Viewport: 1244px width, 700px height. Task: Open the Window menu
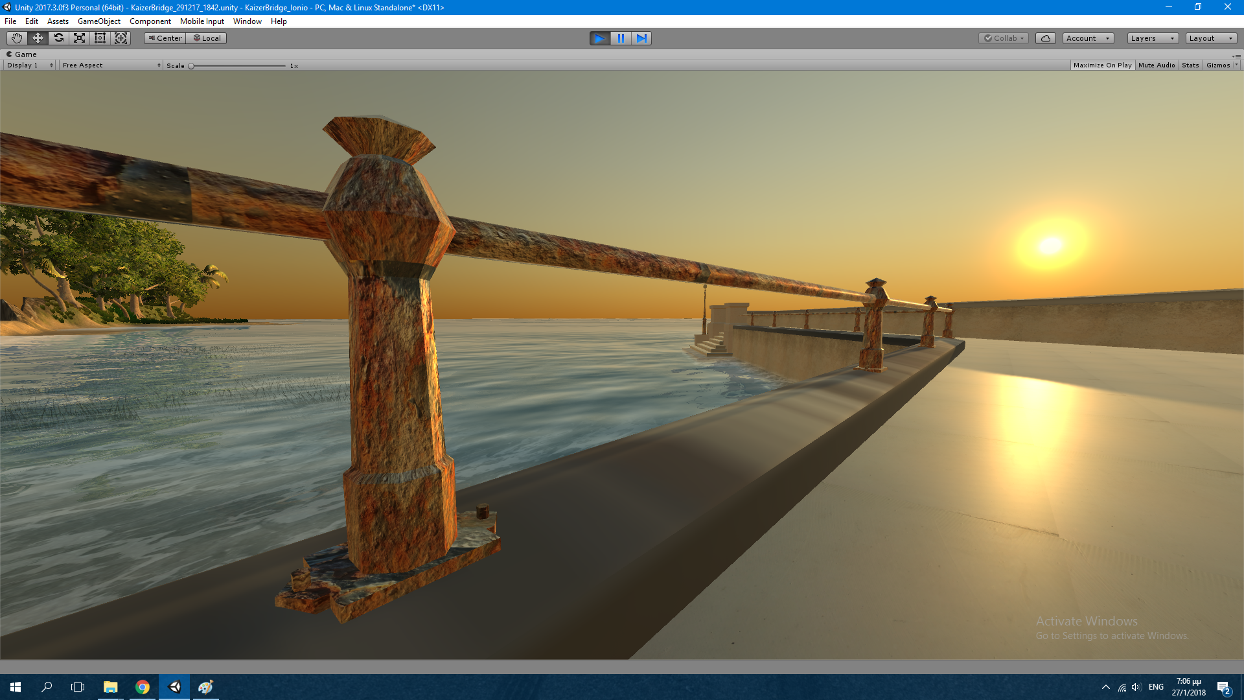click(x=247, y=21)
